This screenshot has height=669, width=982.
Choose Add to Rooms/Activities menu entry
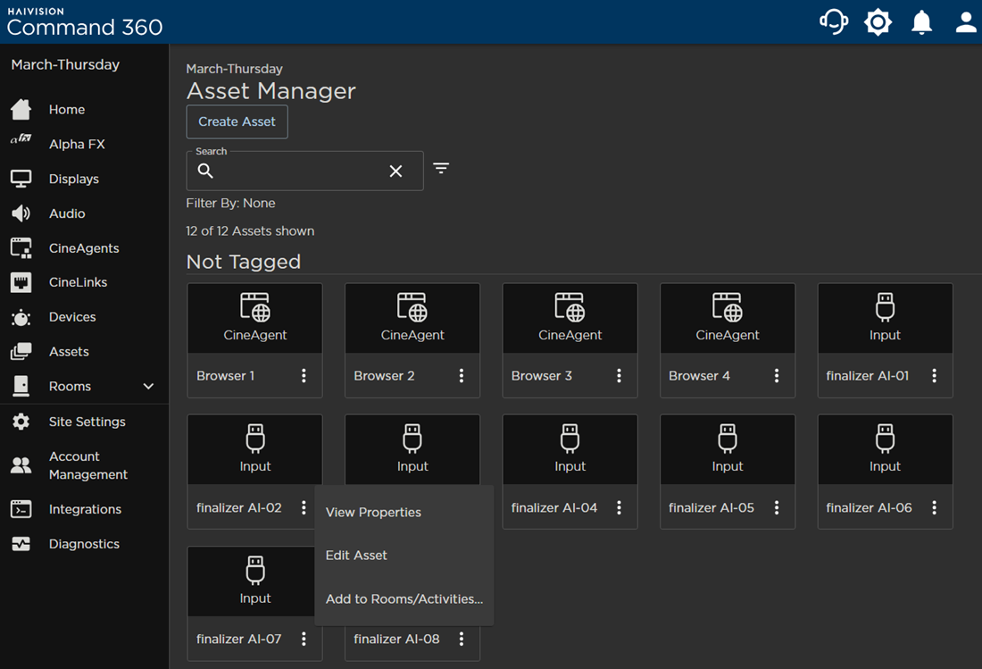(404, 598)
